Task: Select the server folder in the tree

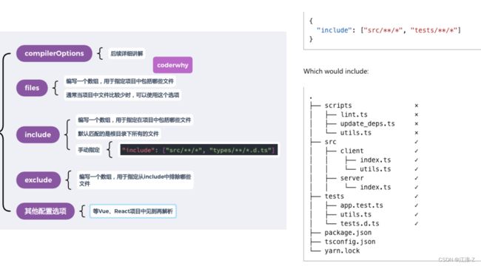Action: click(x=351, y=178)
